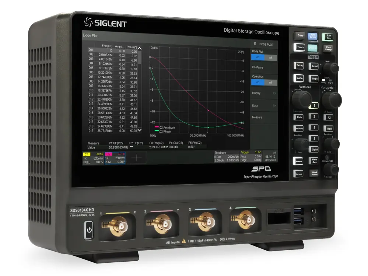
Task: Click the Phase(°) column header
Action: [x=132, y=47]
